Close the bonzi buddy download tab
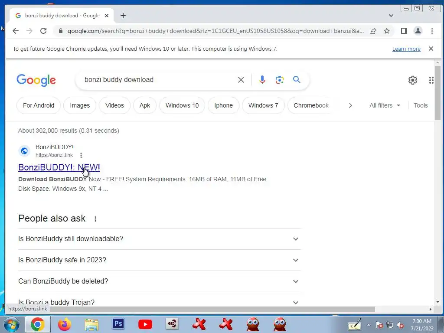 [107, 16]
